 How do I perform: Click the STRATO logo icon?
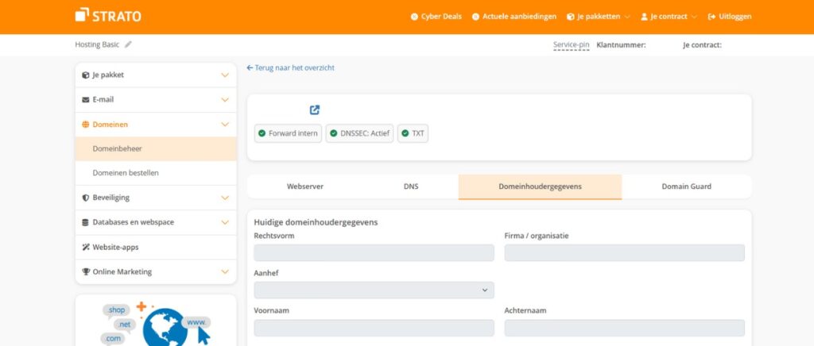click(82, 15)
